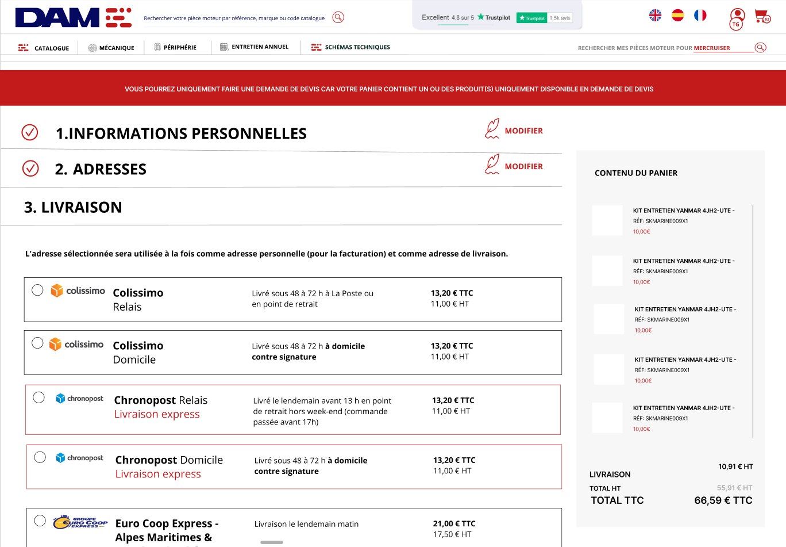Click the first cart item thumbnail

coord(607,220)
